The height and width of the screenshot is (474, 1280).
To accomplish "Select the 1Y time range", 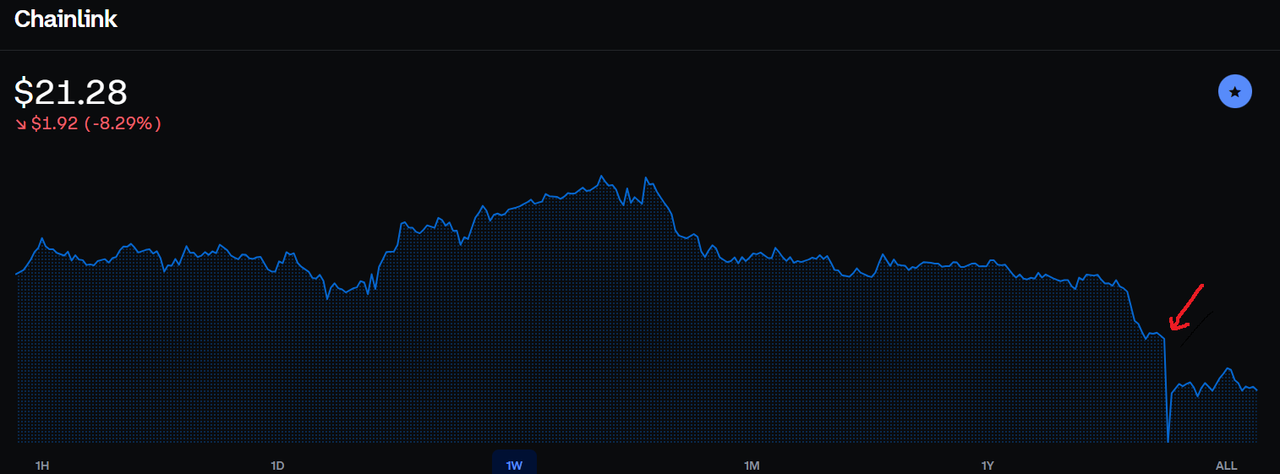I will tap(987, 466).
